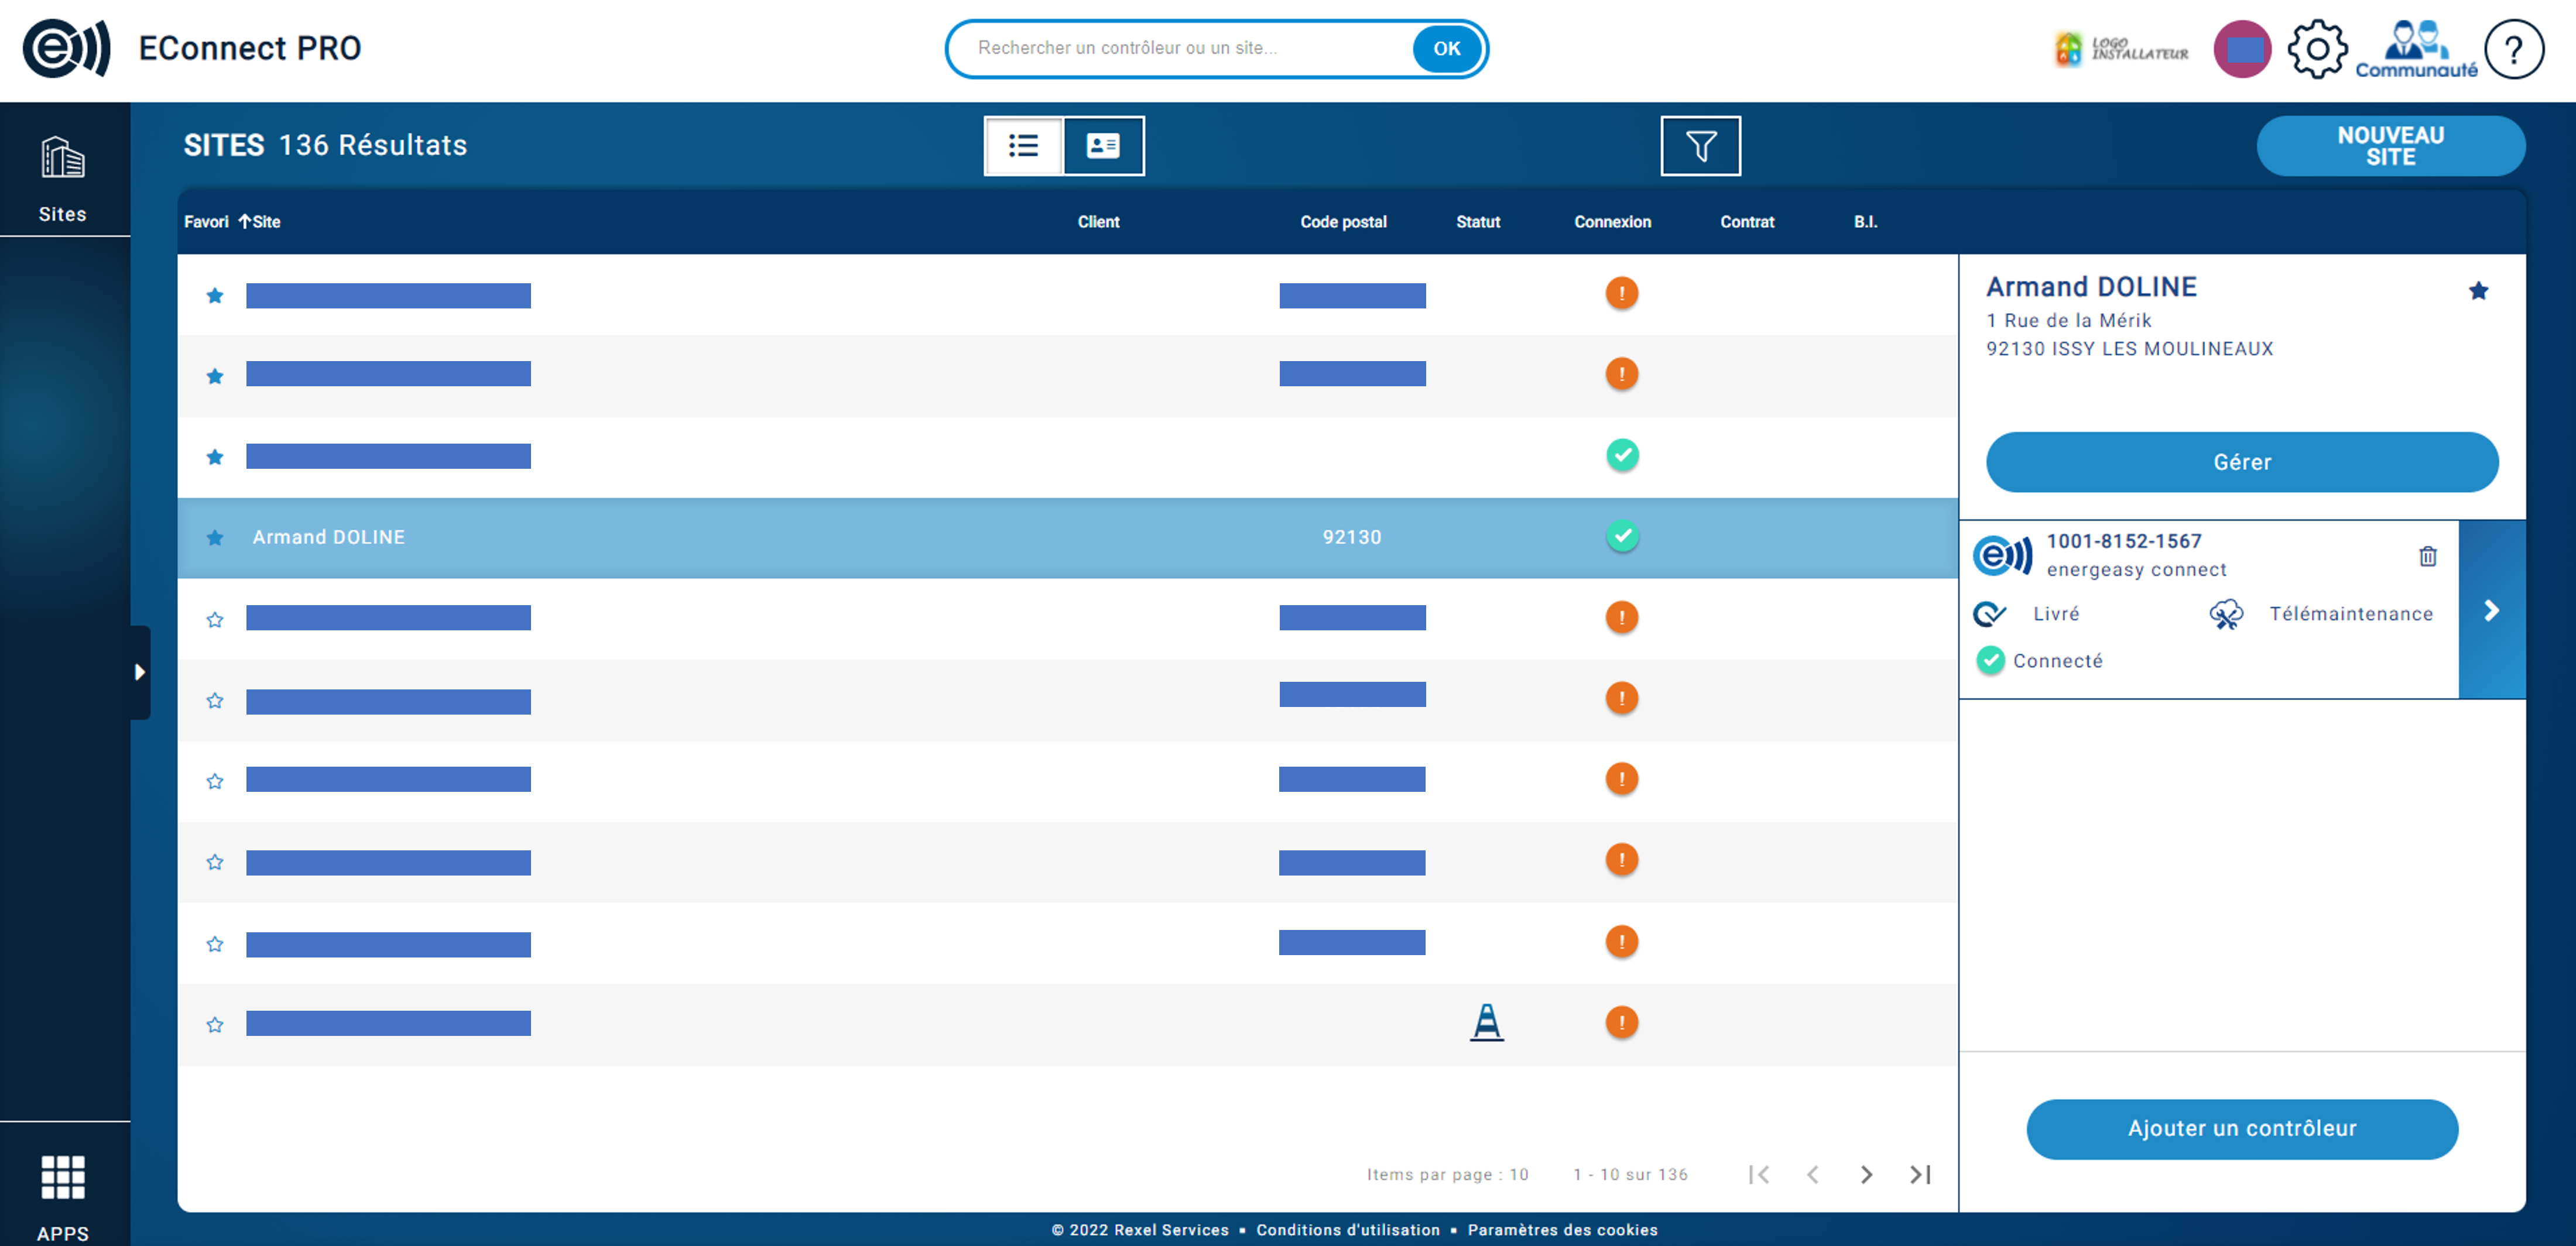Unstar Armand DOLINE in detail panel
Viewport: 2576px width, 1246px height.
click(2479, 290)
